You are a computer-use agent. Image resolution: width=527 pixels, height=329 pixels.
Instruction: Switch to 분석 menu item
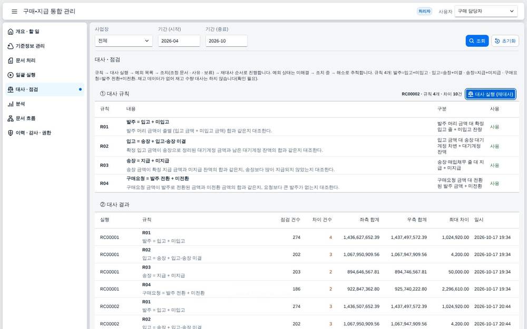(45, 104)
